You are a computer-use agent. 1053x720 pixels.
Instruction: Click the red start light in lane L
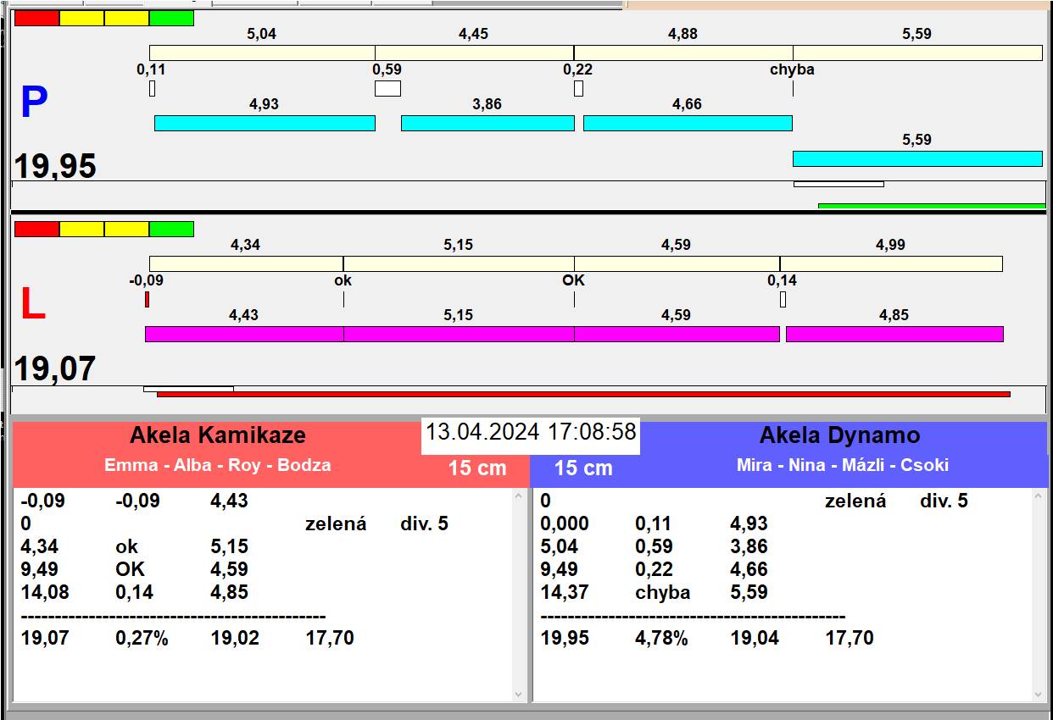point(37,229)
